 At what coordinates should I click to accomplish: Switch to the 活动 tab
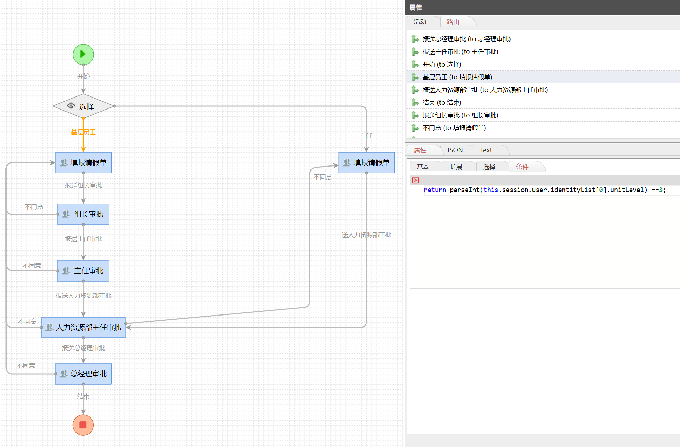[x=420, y=22]
